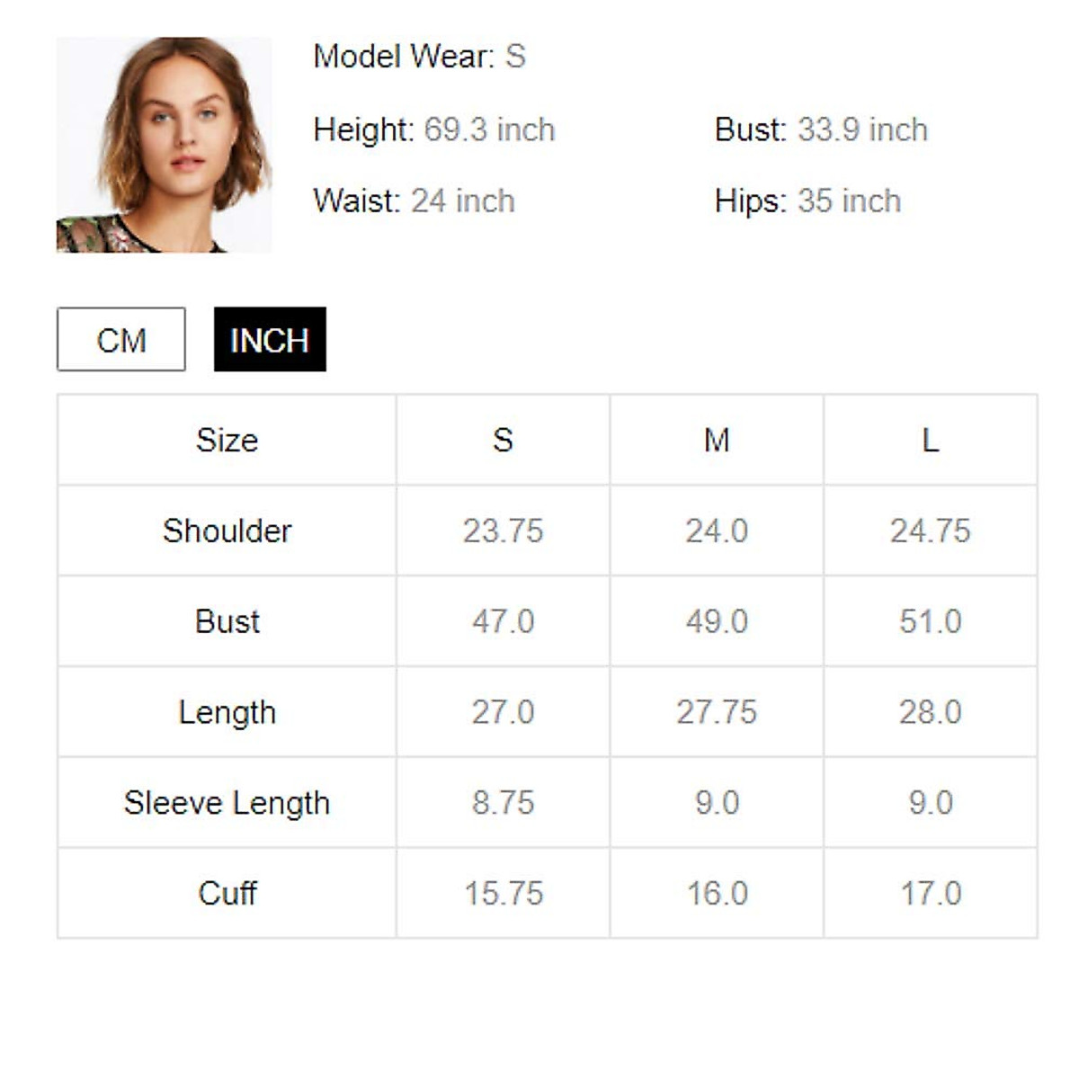Select the Length row label
This screenshot has width=1079, height=1079.
click(x=227, y=712)
